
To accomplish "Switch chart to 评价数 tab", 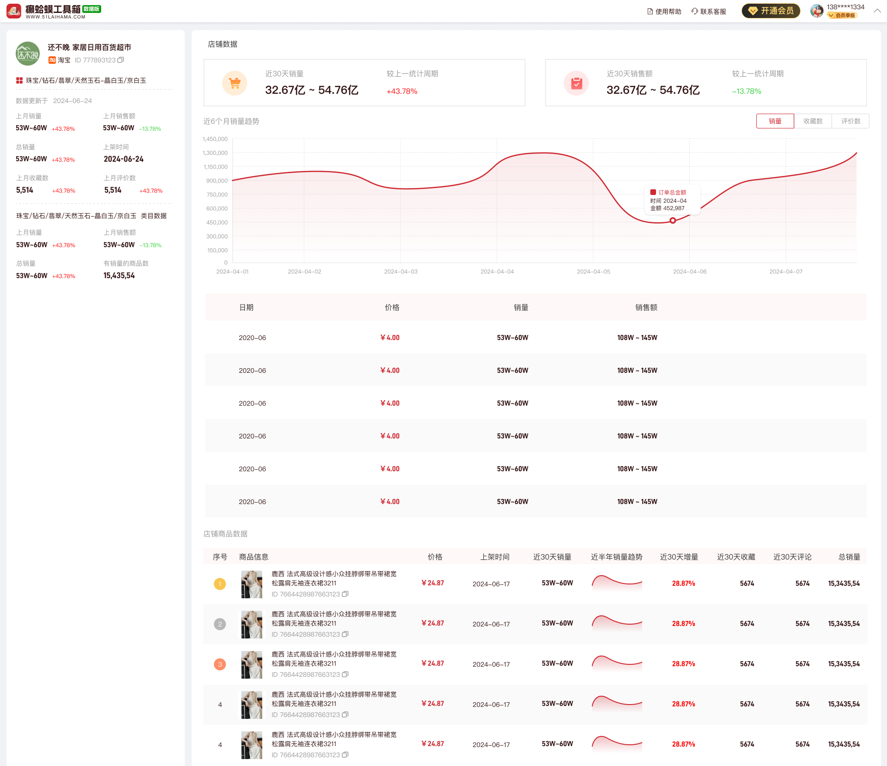I will point(851,121).
